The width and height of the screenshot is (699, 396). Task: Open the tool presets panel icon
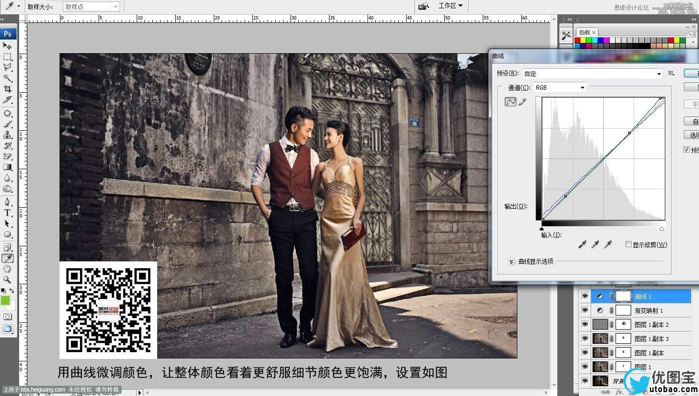(x=566, y=36)
